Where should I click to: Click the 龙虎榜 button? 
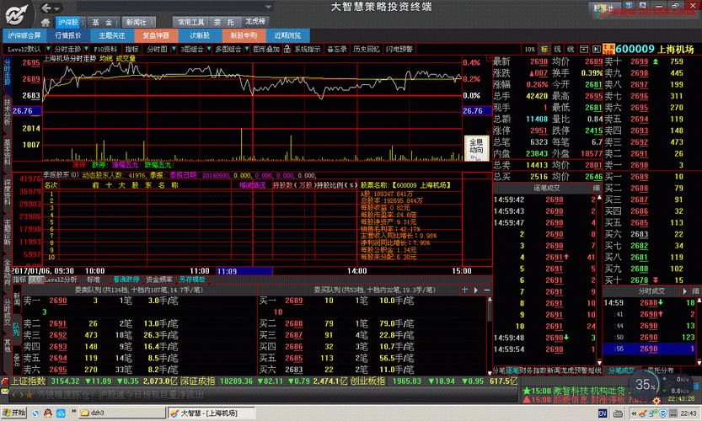point(255,22)
